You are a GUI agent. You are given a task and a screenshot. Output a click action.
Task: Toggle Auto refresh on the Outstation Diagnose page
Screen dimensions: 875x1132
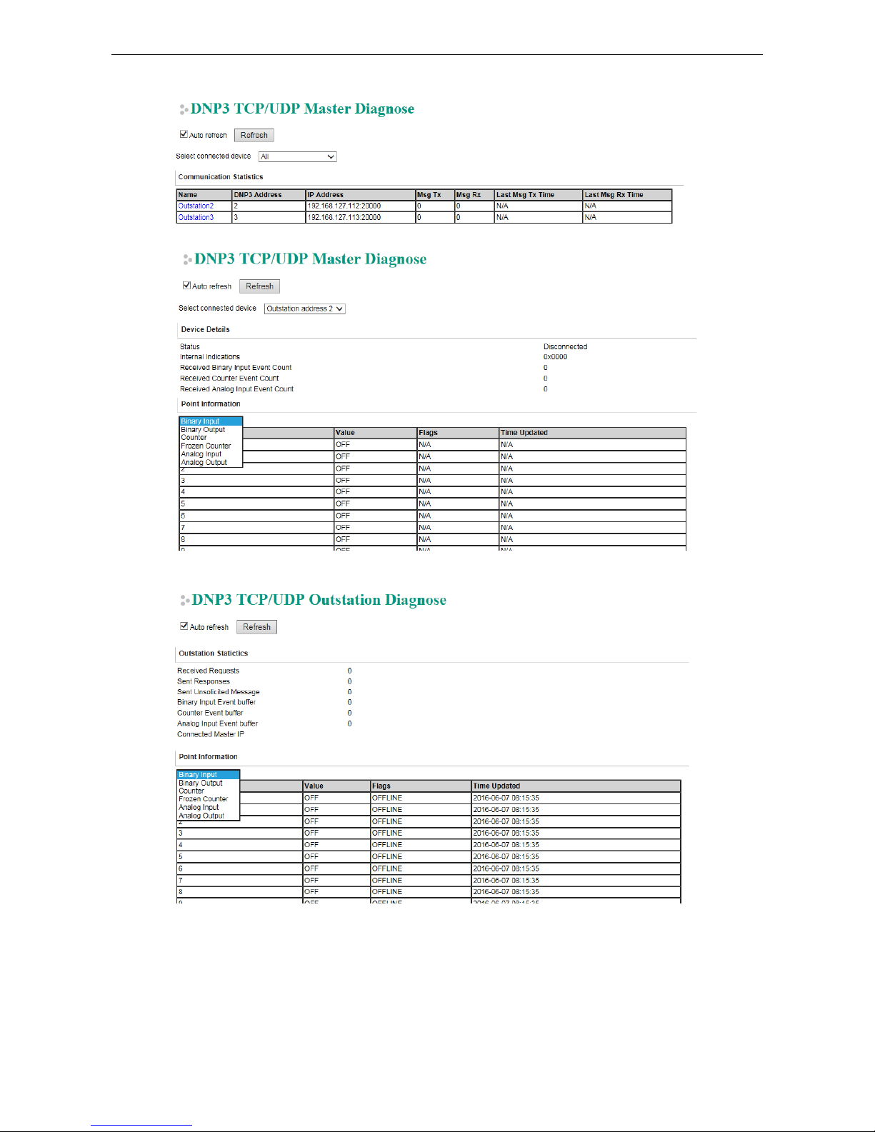[x=184, y=626]
